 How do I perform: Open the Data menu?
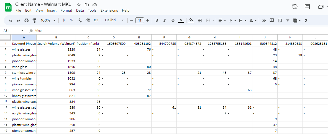80,10
